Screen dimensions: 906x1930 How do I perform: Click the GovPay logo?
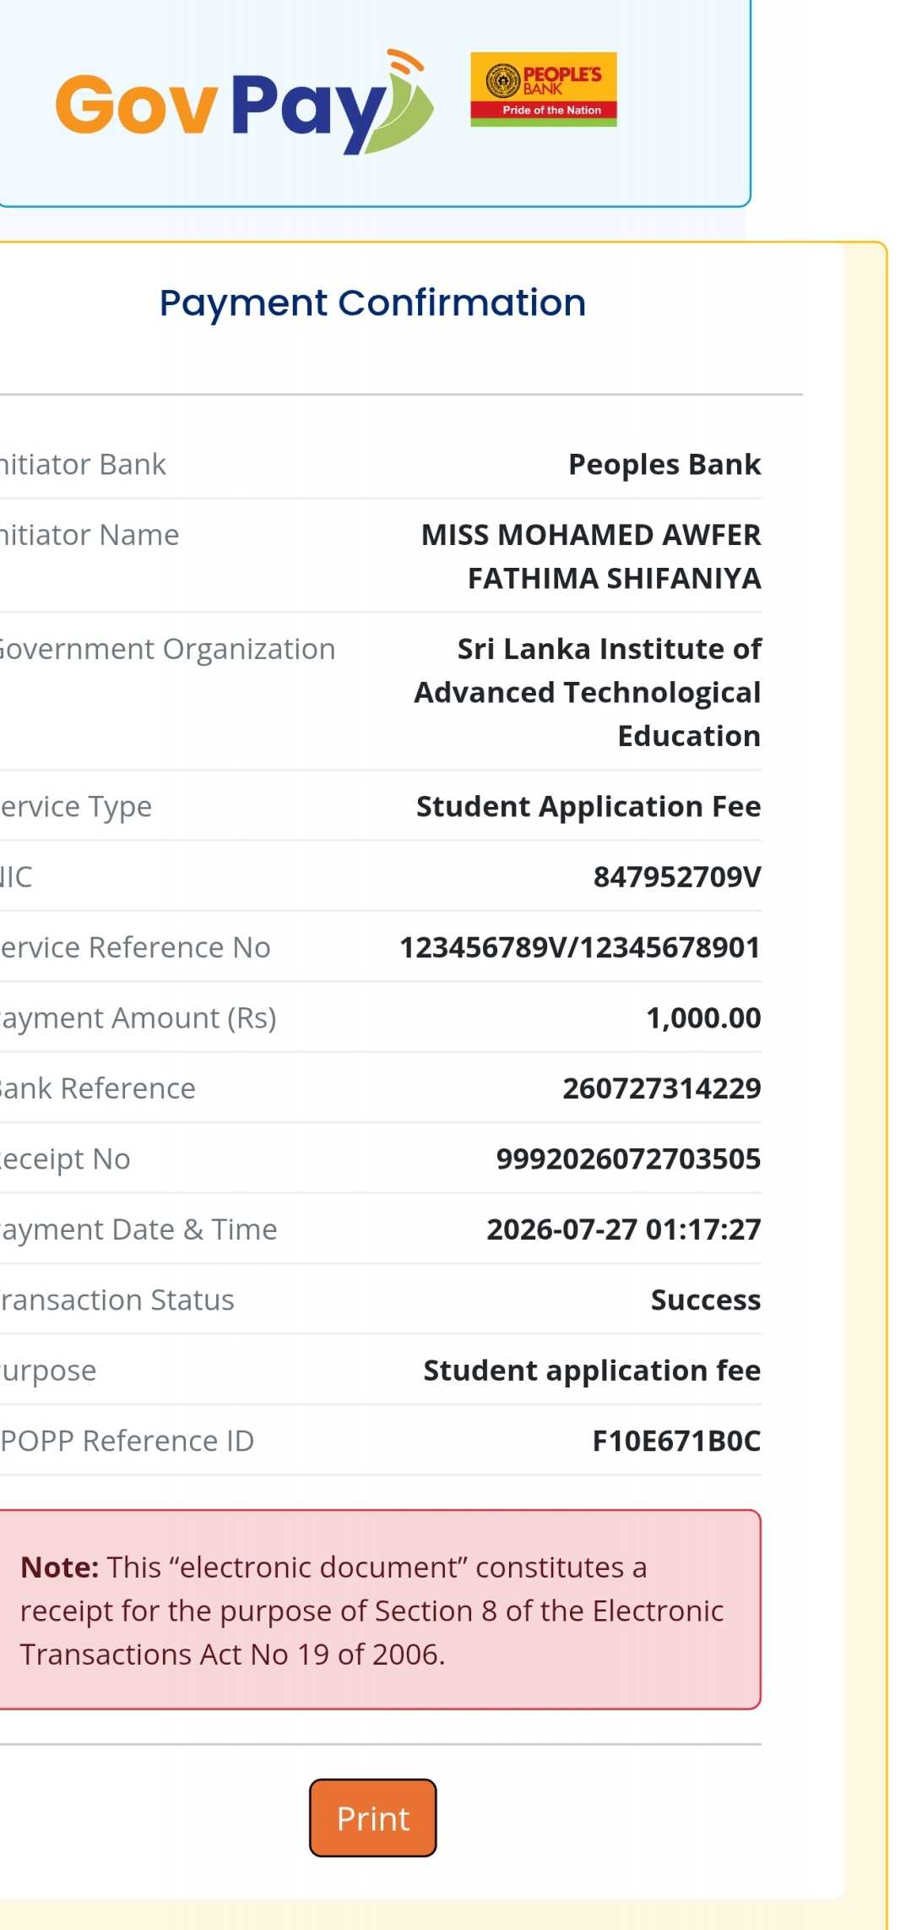pos(245,102)
